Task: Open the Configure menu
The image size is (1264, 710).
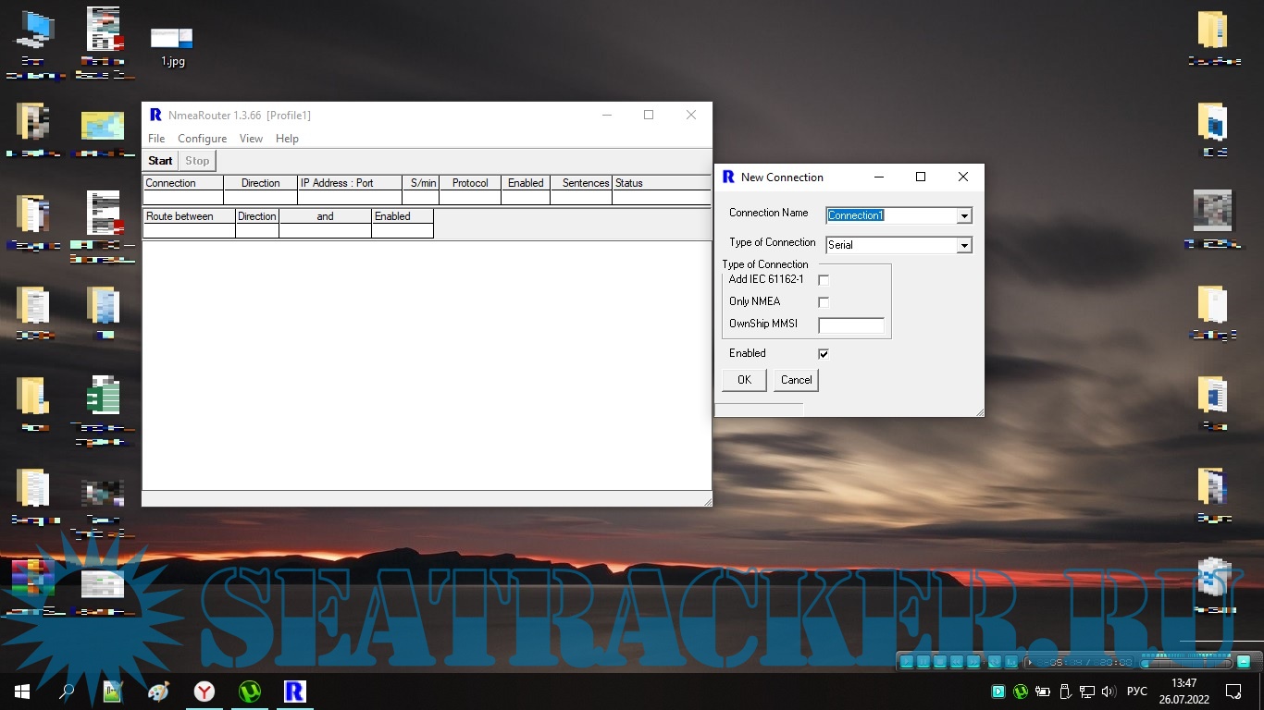Action: [x=202, y=139]
